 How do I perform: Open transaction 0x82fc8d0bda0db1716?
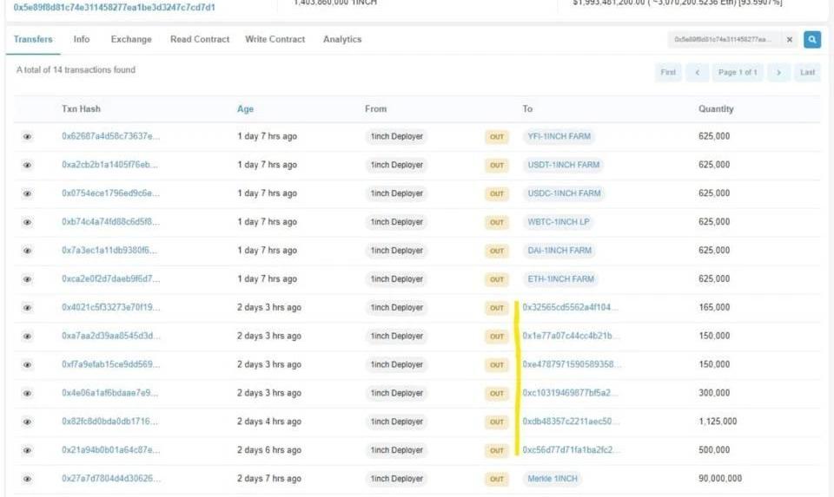tap(109, 421)
